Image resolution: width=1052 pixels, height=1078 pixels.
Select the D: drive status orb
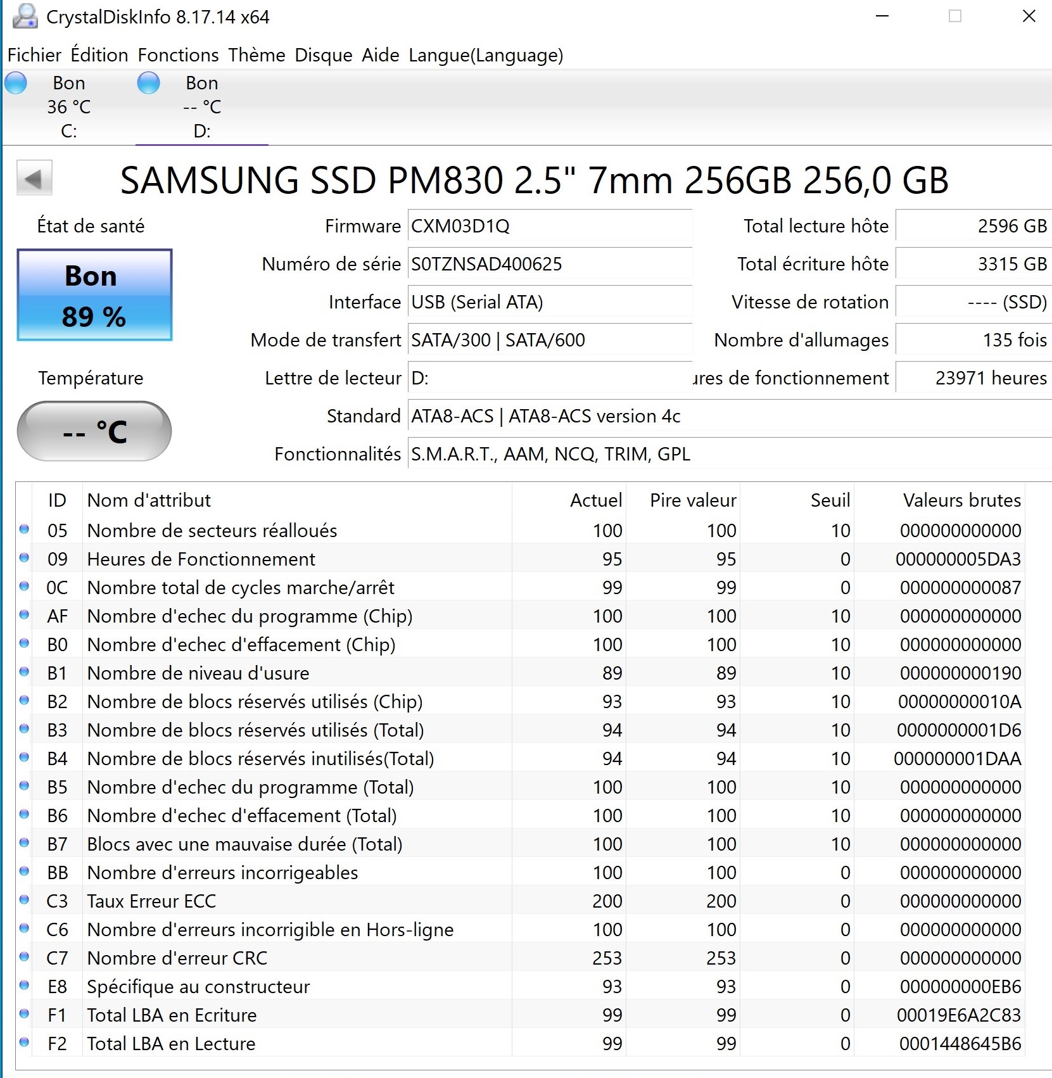point(149,83)
